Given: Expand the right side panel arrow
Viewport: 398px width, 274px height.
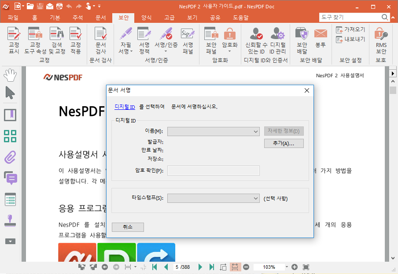Looking at the screenshot, I should (393, 73).
